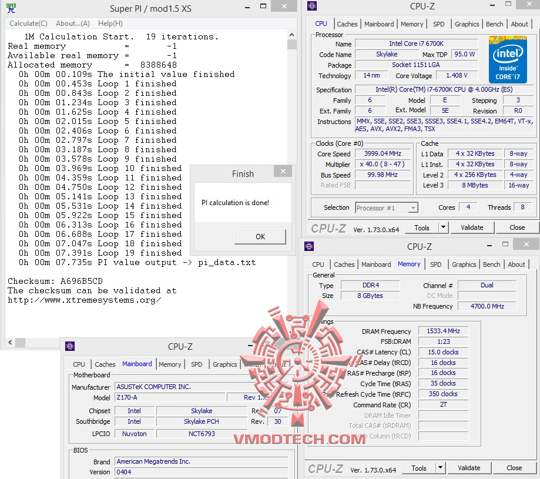Click the Intel Core i7 logo
Viewport: 540px width, 479px height.
click(x=508, y=59)
